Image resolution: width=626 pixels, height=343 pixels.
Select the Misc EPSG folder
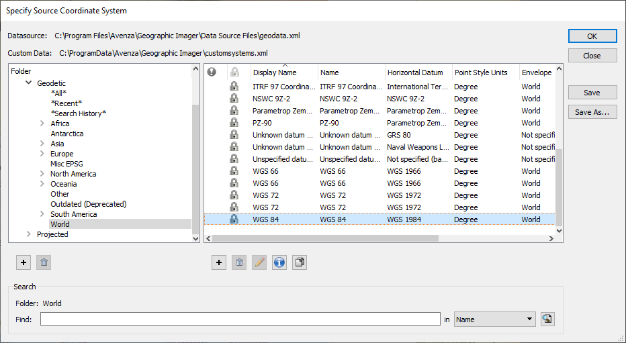66,164
